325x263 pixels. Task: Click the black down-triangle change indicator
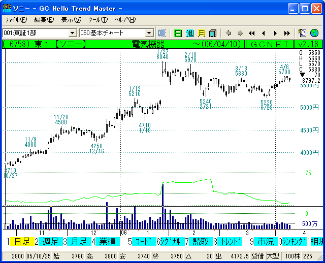(x=302, y=75)
